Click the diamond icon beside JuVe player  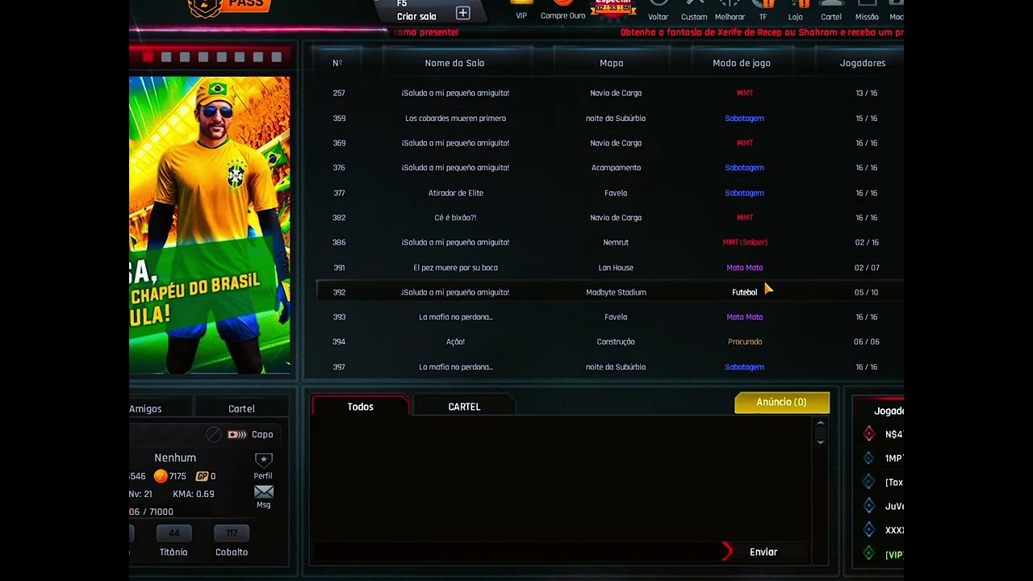(869, 507)
